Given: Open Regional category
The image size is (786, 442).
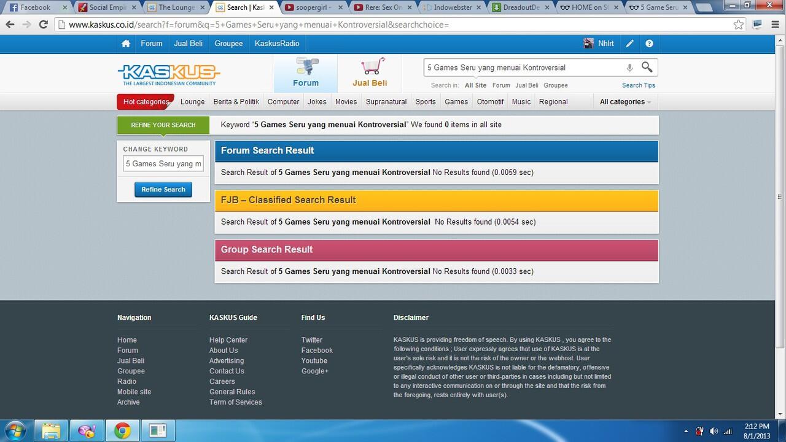Looking at the screenshot, I should pyautogui.click(x=553, y=102).
